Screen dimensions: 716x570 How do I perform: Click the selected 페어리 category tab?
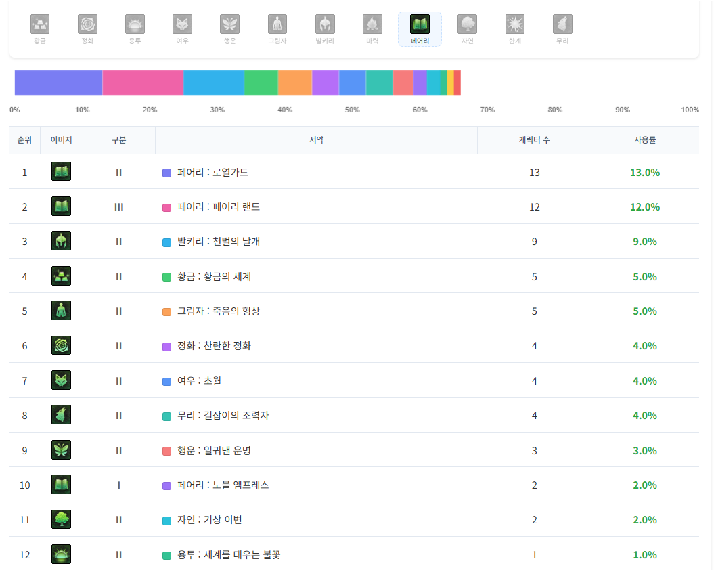[x=420, y=28]
